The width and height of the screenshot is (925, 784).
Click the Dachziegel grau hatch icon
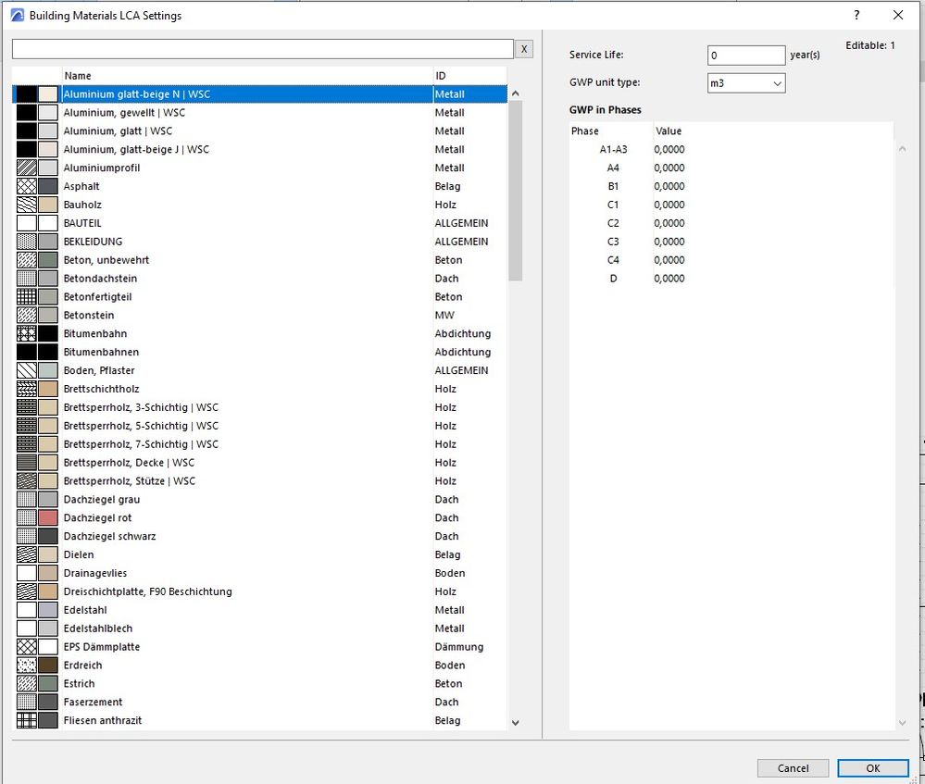(x=27, y=500)
